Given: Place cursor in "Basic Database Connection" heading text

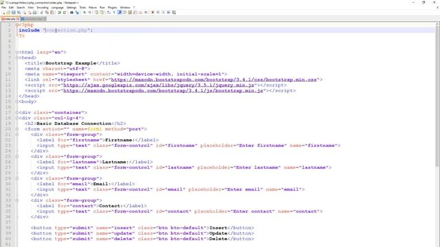Looking at the screenshot, I should [74, 123].
